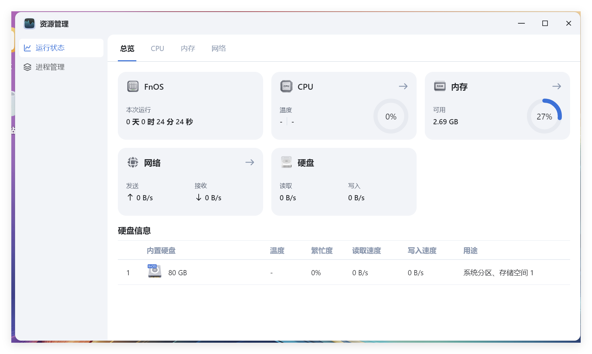Image resolution: width=592 pixels, height=354 pixels.
Task: Click the RAM memory icon
Action: pyautogui.click(x=440, y=86)
